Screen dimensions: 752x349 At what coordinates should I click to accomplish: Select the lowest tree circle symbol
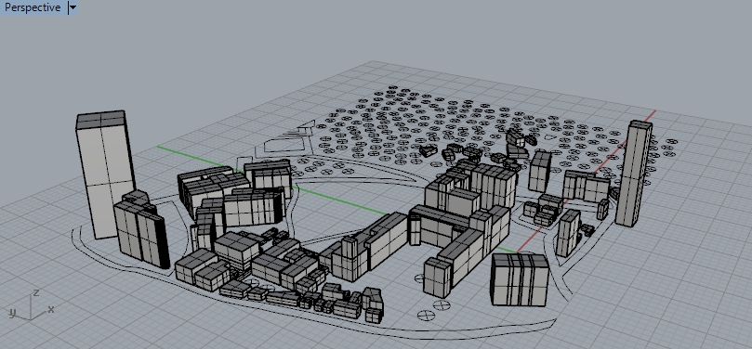[426, 315]
